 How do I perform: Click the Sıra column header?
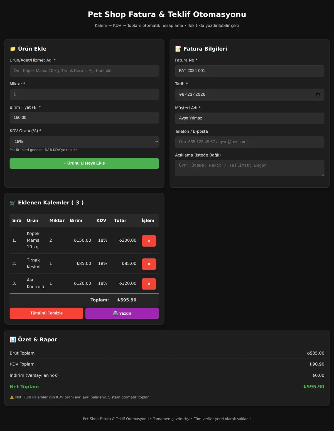click(x=17, y=221)
